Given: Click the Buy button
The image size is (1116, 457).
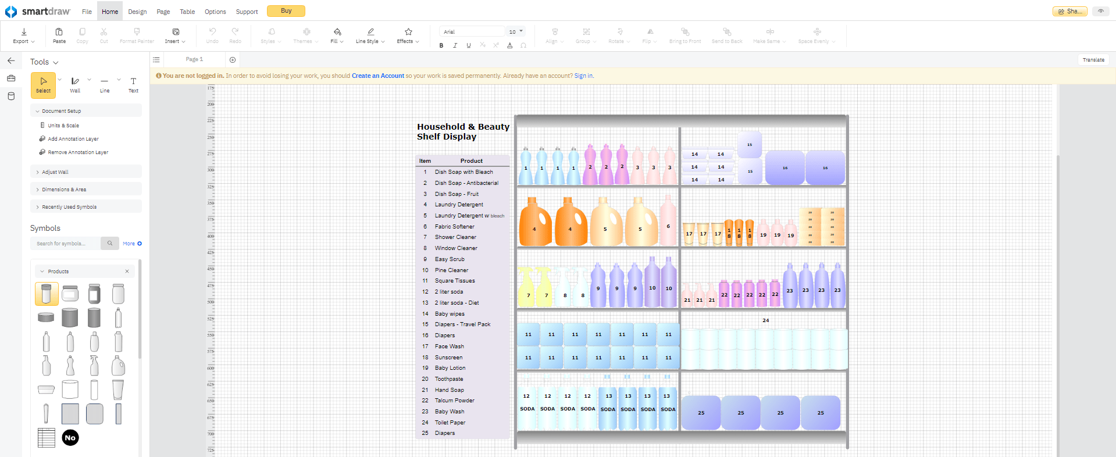Looking at the screenshot, I should tap(286, 11).
